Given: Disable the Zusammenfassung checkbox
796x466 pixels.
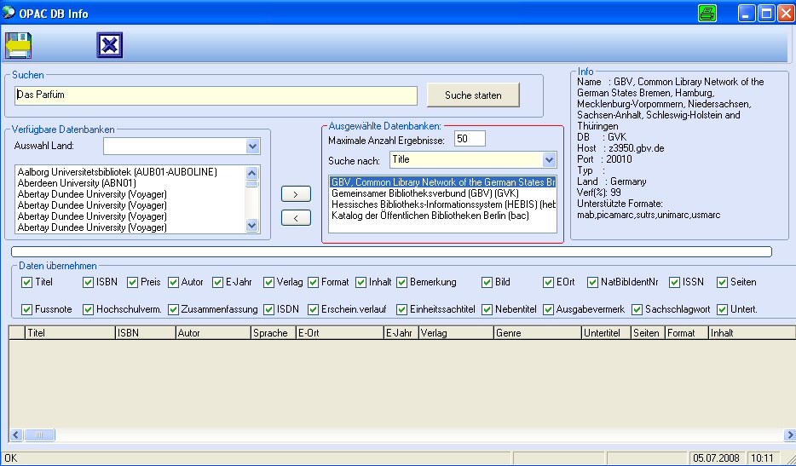Looking at the screenshot, I should 174,309.
